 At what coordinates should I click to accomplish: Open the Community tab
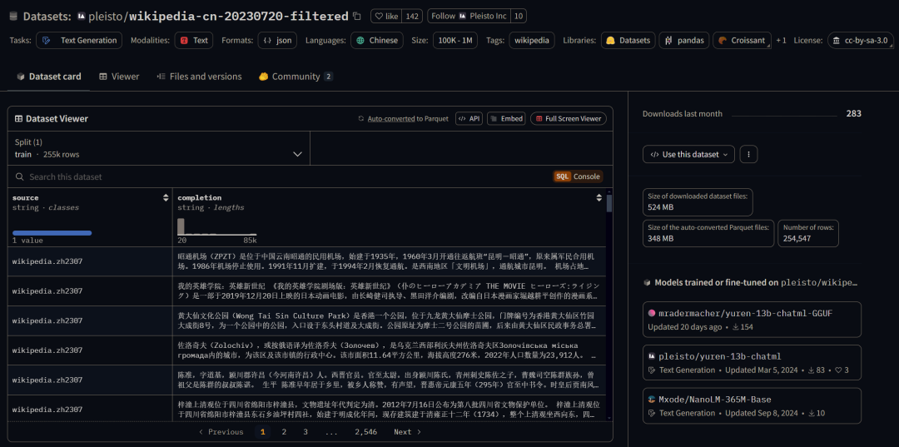tap(296, 77)
